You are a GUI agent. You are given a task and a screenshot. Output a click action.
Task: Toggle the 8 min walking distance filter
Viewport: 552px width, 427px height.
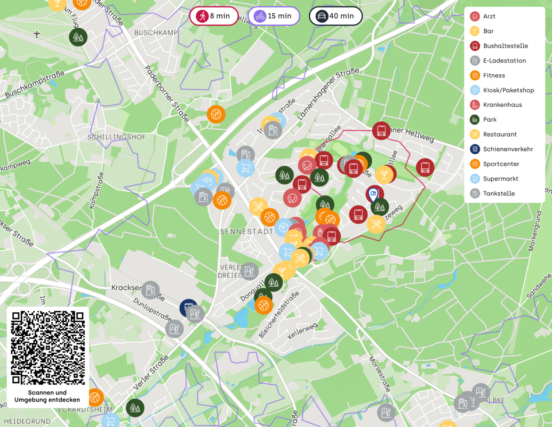point(213,16)
